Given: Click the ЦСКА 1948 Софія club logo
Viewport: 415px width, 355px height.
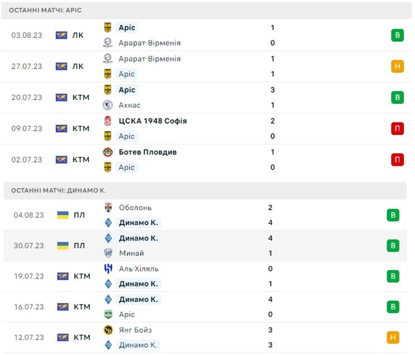Looking at the screenshot, I should coord(108,121).
